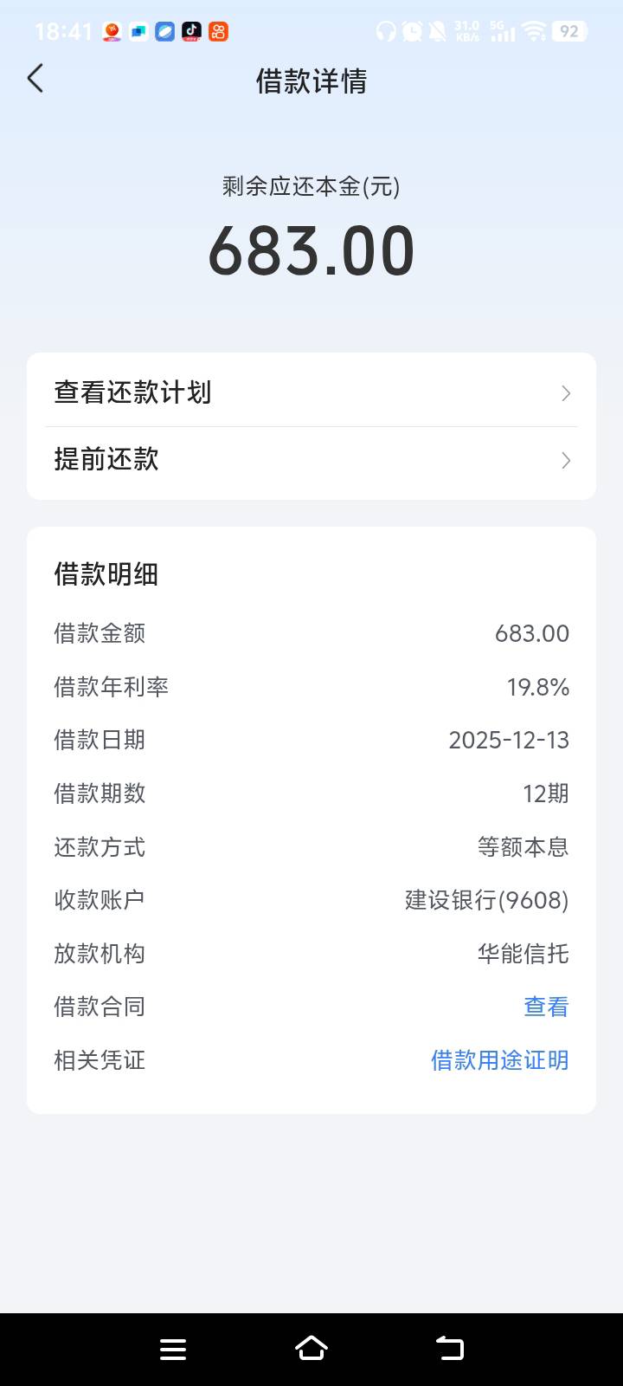Tap the Kuaishou orange notification icon

click(219, 31)
